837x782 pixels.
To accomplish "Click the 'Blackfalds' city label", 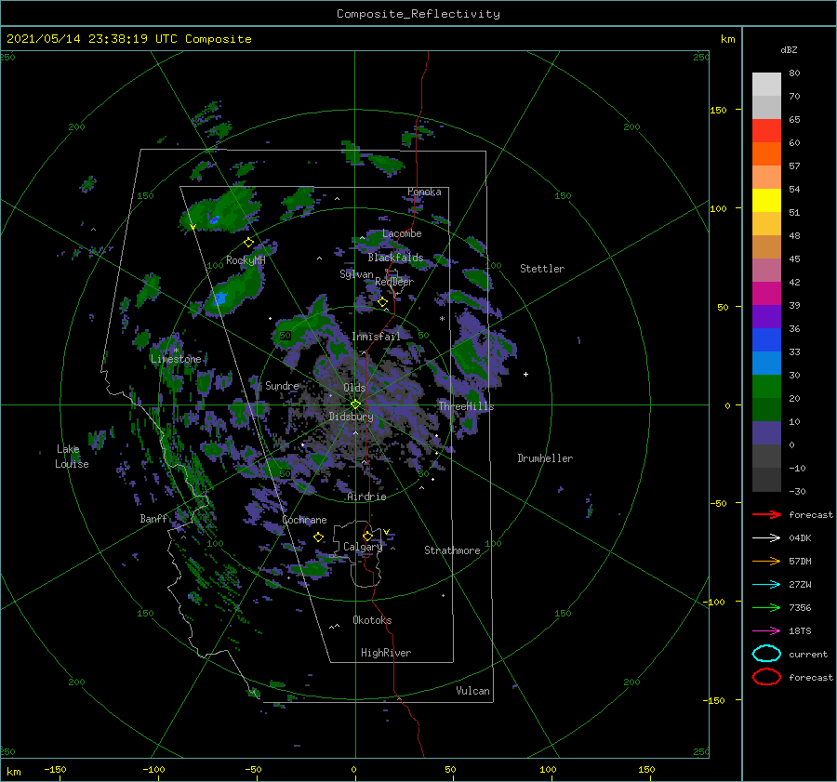I will [x=395, y=258].
